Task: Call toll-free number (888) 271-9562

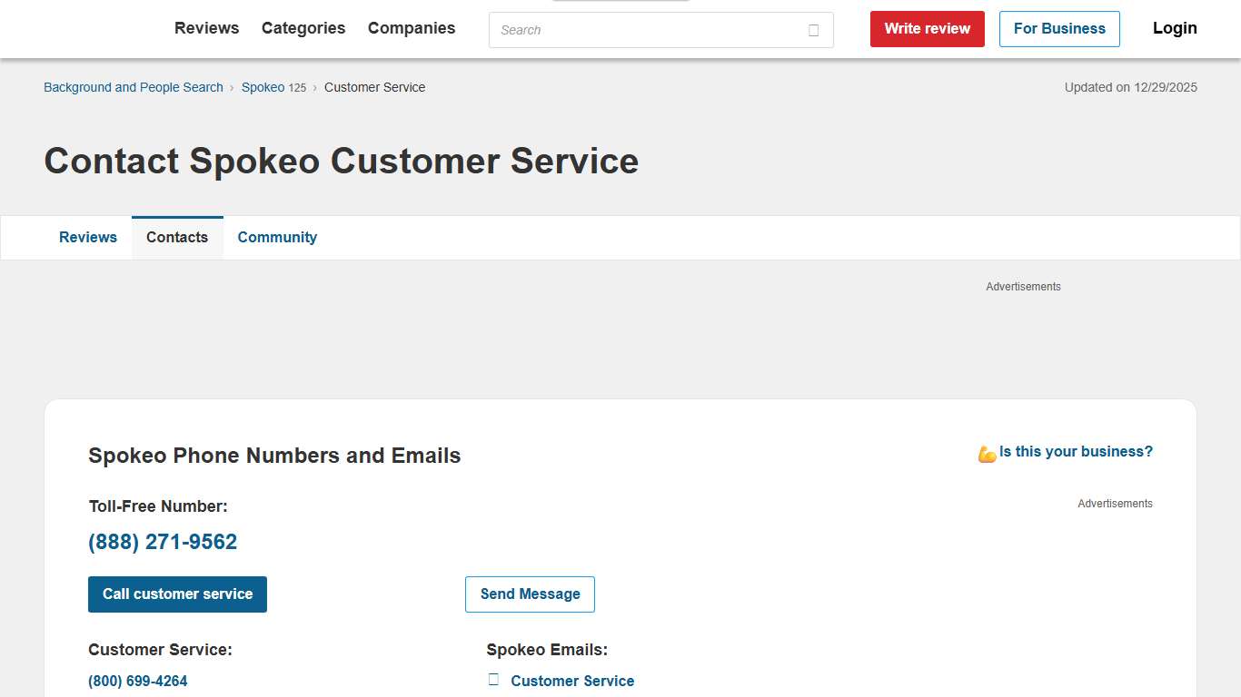Action: (x=162, y=541)
